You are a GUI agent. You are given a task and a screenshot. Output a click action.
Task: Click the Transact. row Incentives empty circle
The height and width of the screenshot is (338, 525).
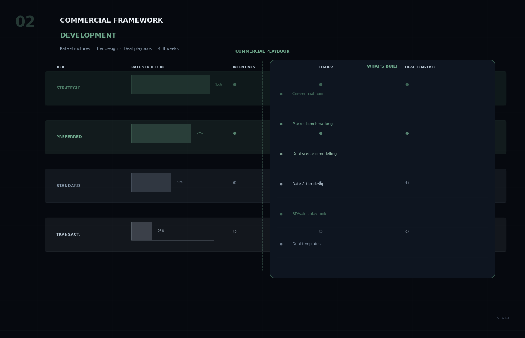pyautogui.click(x=235, y=231)
